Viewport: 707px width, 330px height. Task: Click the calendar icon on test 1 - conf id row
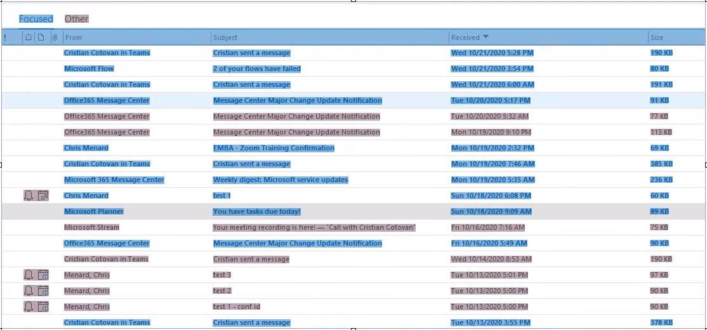[43, 307]
